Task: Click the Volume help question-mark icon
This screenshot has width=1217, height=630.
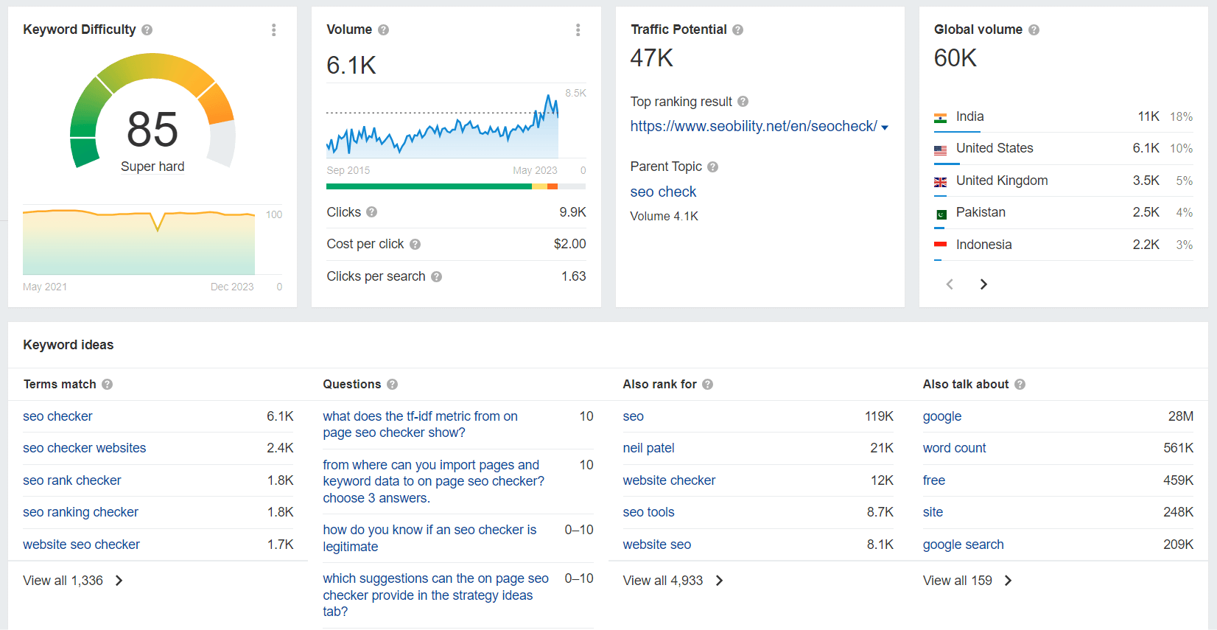Action: 383,30
